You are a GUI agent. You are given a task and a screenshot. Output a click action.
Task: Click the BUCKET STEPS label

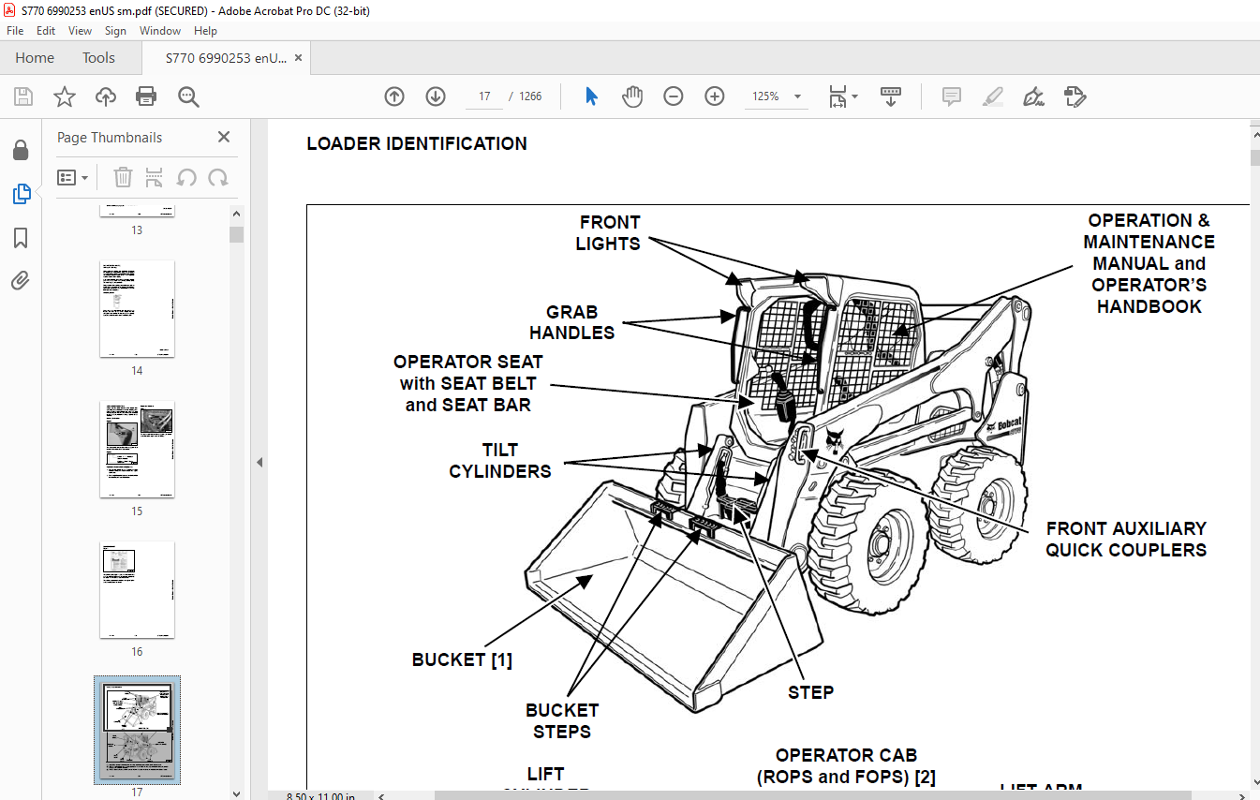click(562, 721)
